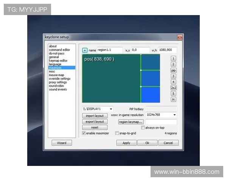Click the bright blue bottom region
Viewport: 227px width, 181px height.
(150, 94)
